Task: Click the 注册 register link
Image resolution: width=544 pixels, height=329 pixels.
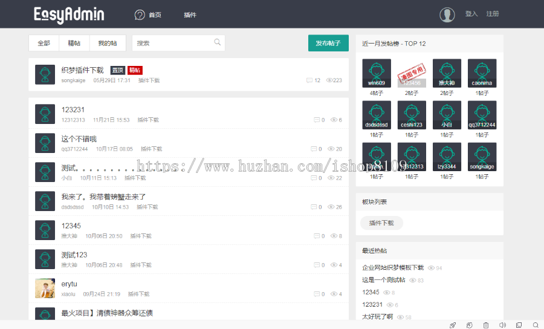Action: 493,14
